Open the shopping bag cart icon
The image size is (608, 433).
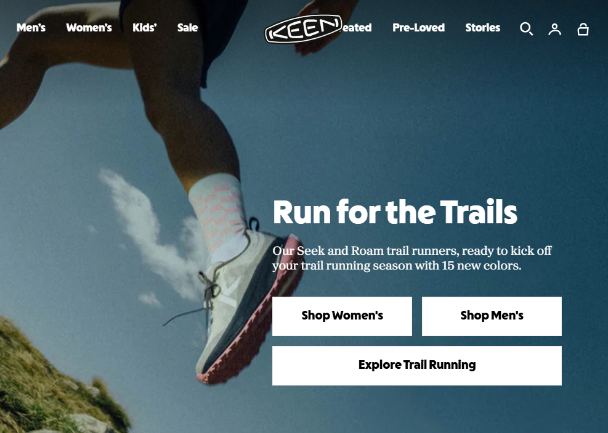click(x=583, y=29)
